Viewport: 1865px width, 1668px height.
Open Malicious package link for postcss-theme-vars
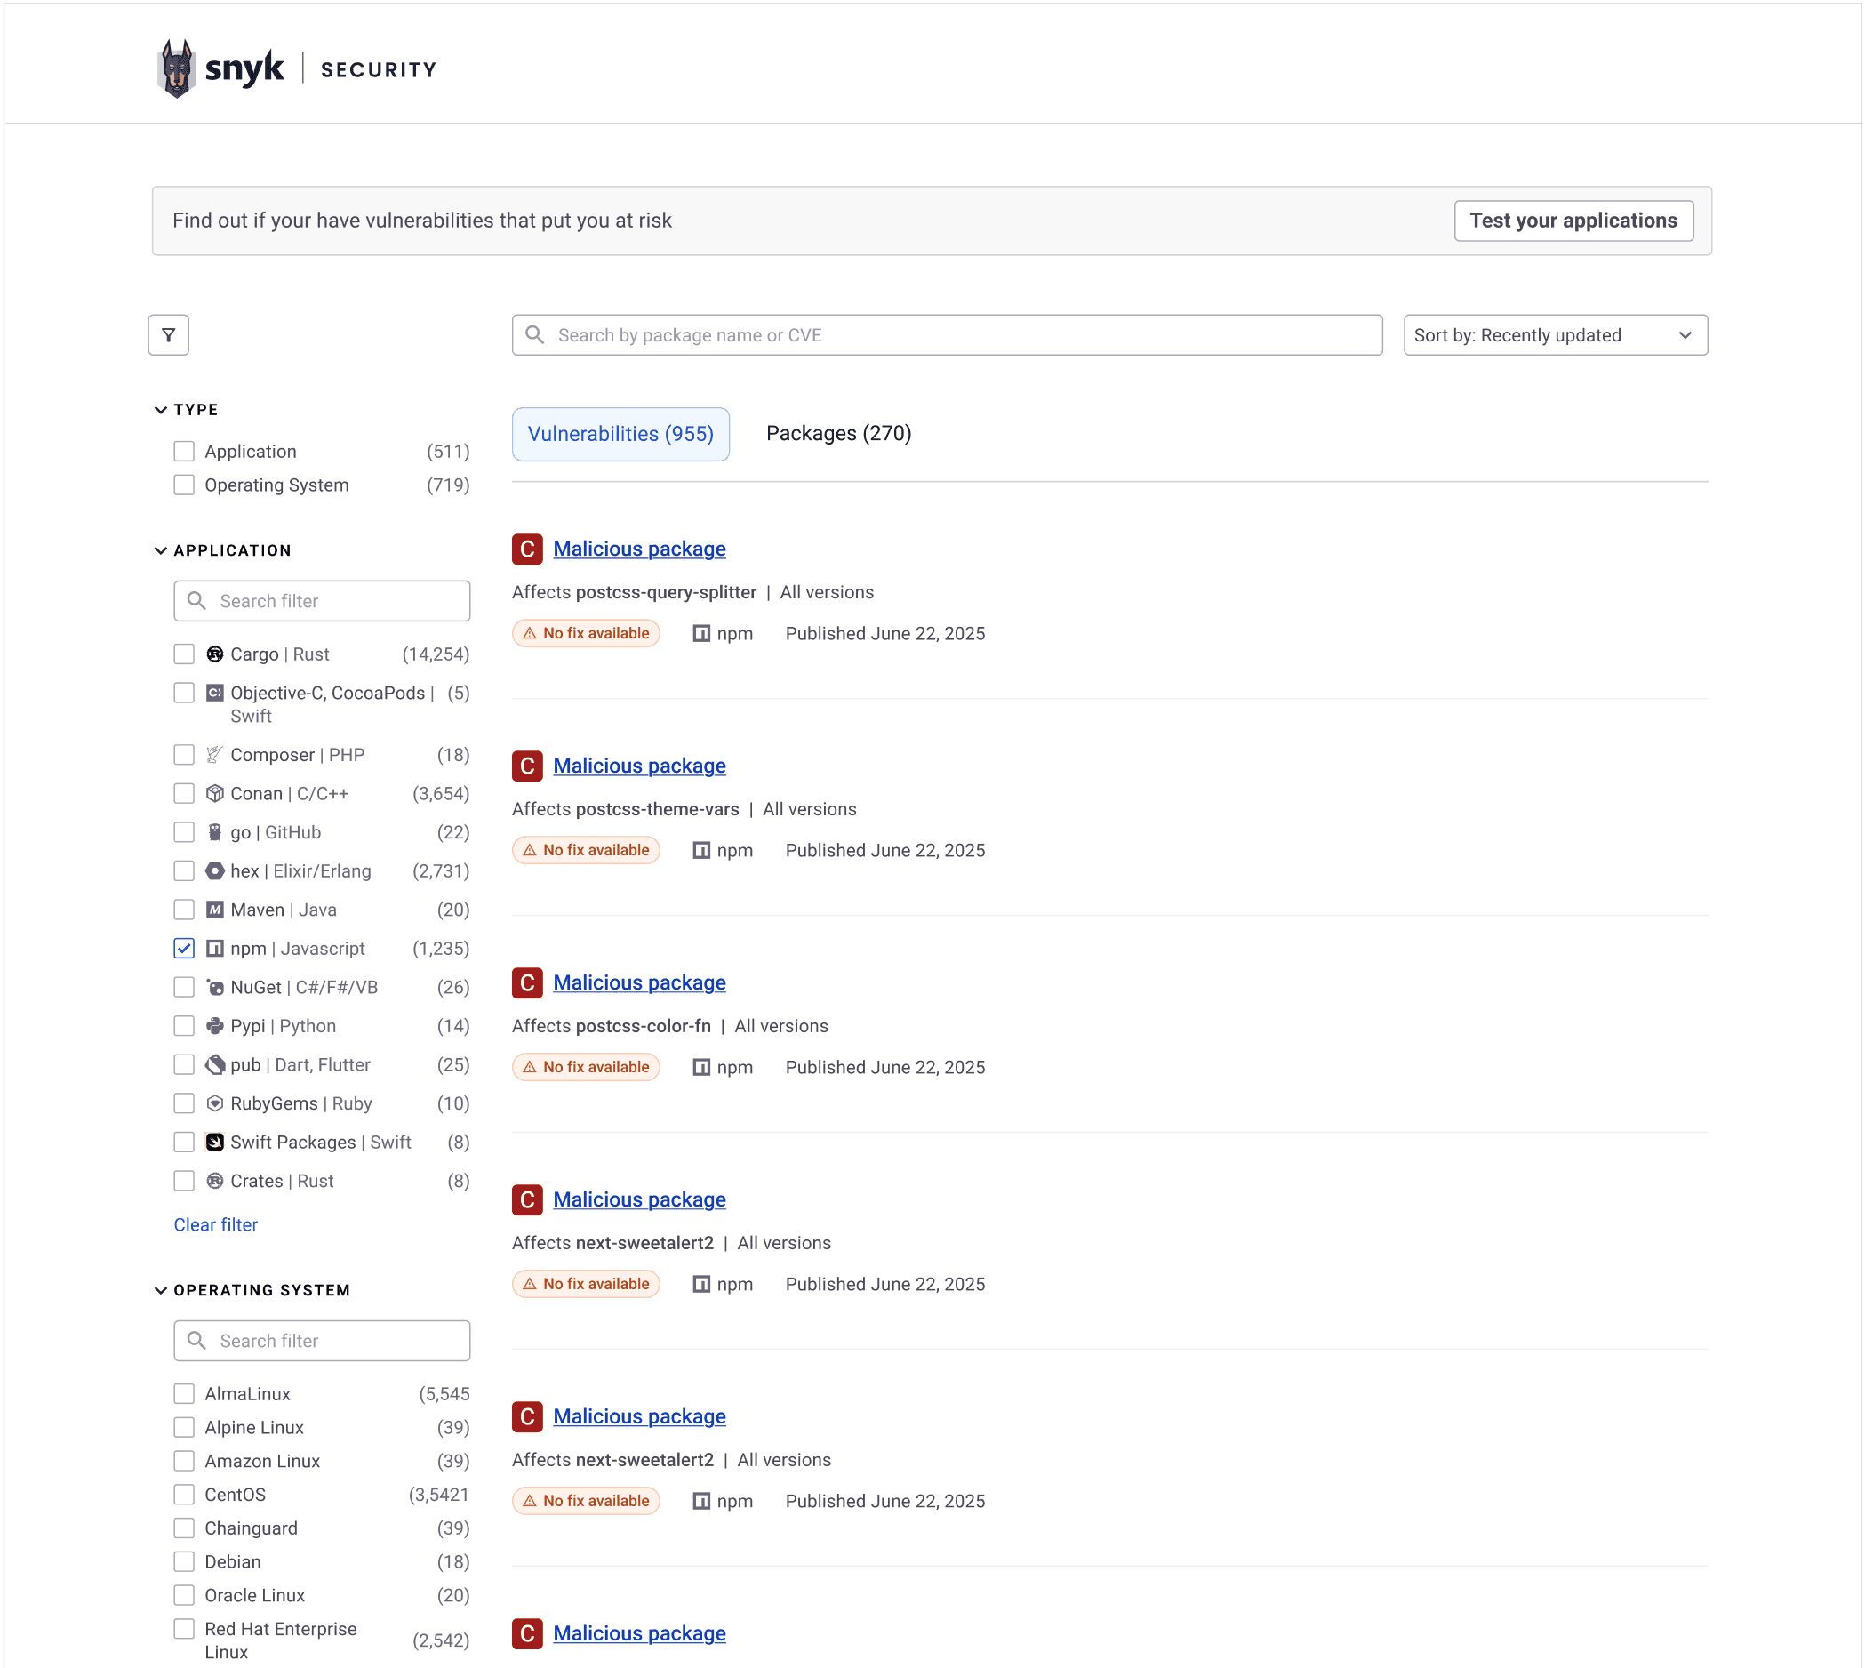pos(640,766)
